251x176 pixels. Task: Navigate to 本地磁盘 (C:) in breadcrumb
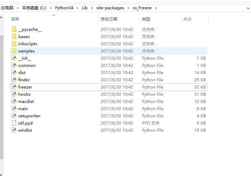click(x=34, y=8)
